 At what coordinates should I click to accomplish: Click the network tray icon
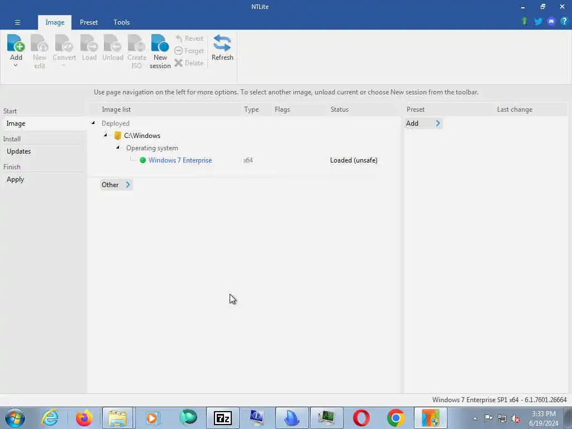[502, 418]
